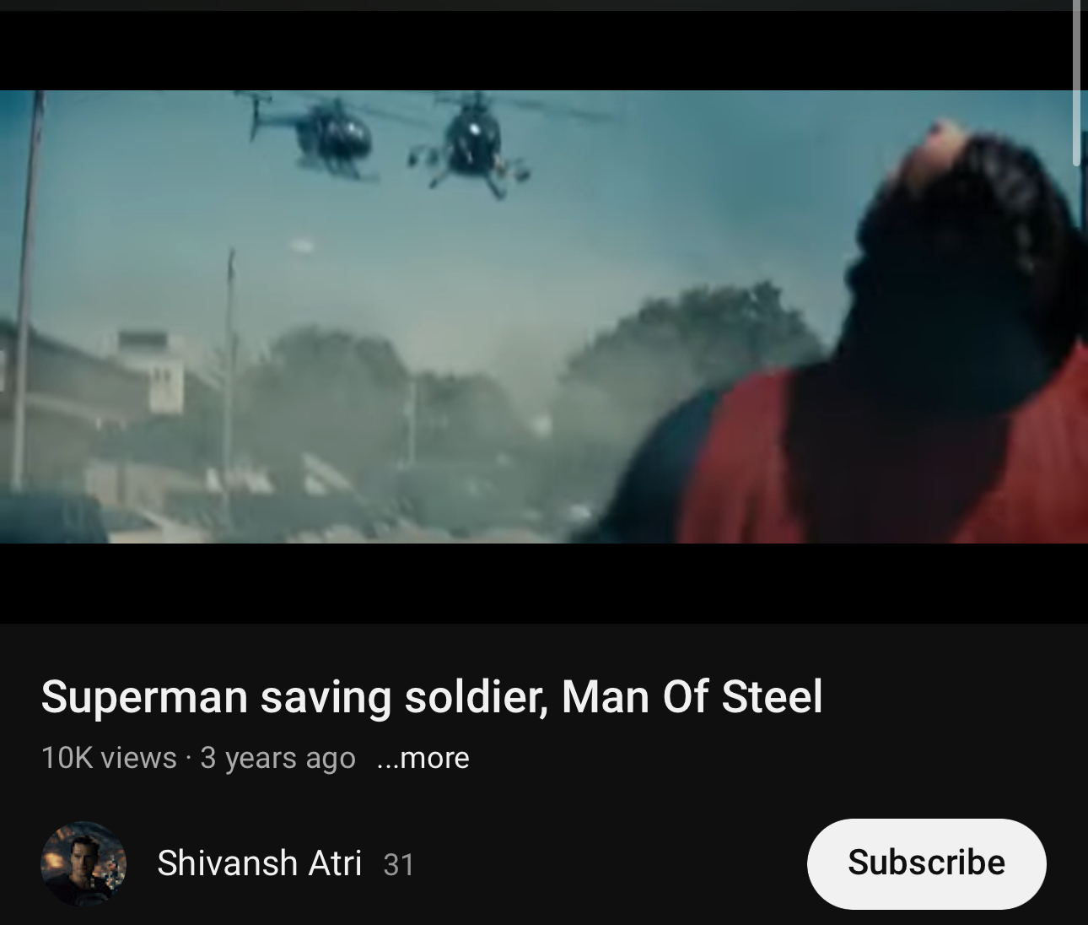The image size is (1088, 925).
Task: Tap the right helicopter in the video frame
Action: (x=474, y=143)
